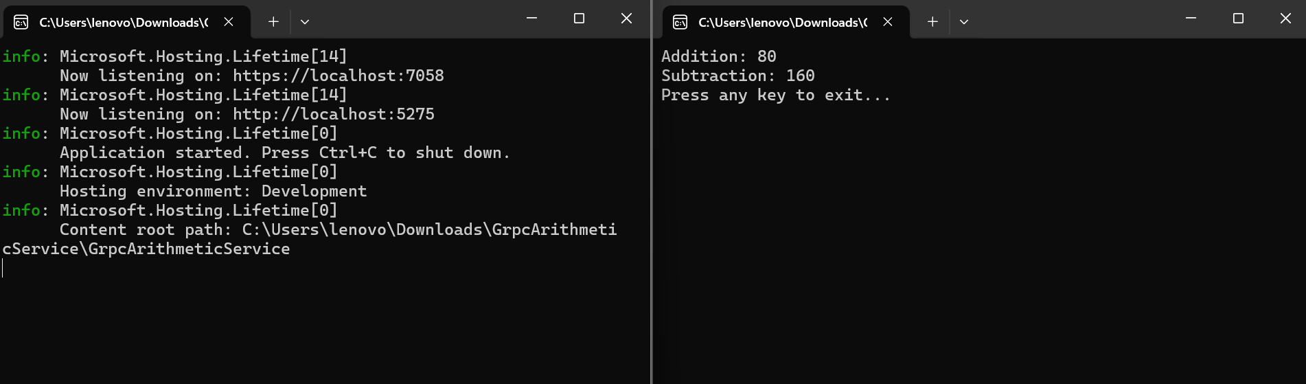Close the tab in the hosting log terminal
The height and width of the screenshot is (384, 1306).
coord(229,22)
